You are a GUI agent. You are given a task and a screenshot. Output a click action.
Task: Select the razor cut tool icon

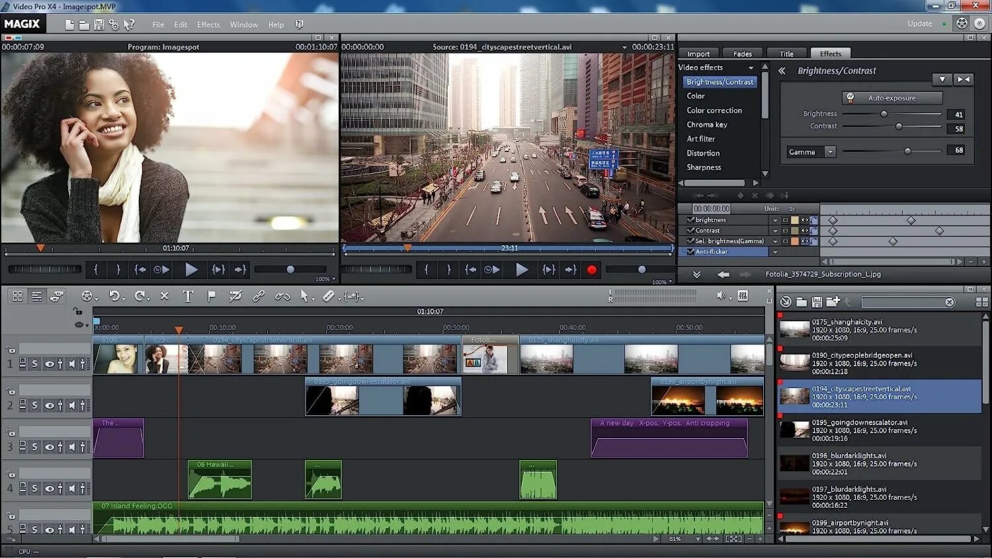[x=329, y=296]
